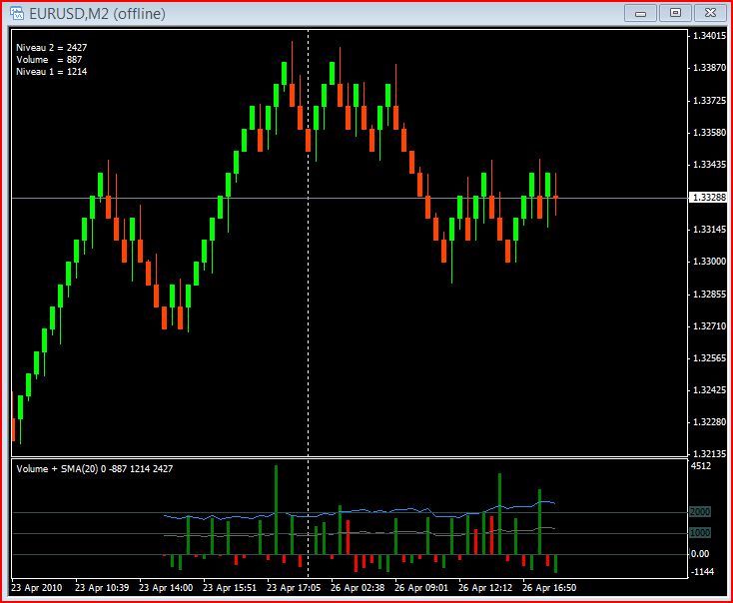Click the 1.33725 price axis label

pos(709,101)
